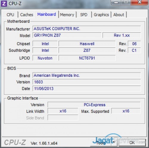Click the Rev 1.xx model revision field
149x148 pixels.
(x=122, y=35)
